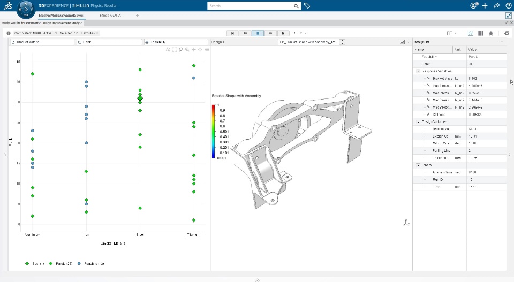Expand the left side panel arrow
This screenshot has height=282, width=514.
click(5, 154)
